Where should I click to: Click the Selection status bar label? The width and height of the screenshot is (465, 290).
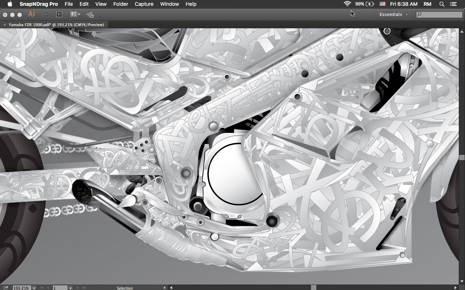click(x=125, y=288)
